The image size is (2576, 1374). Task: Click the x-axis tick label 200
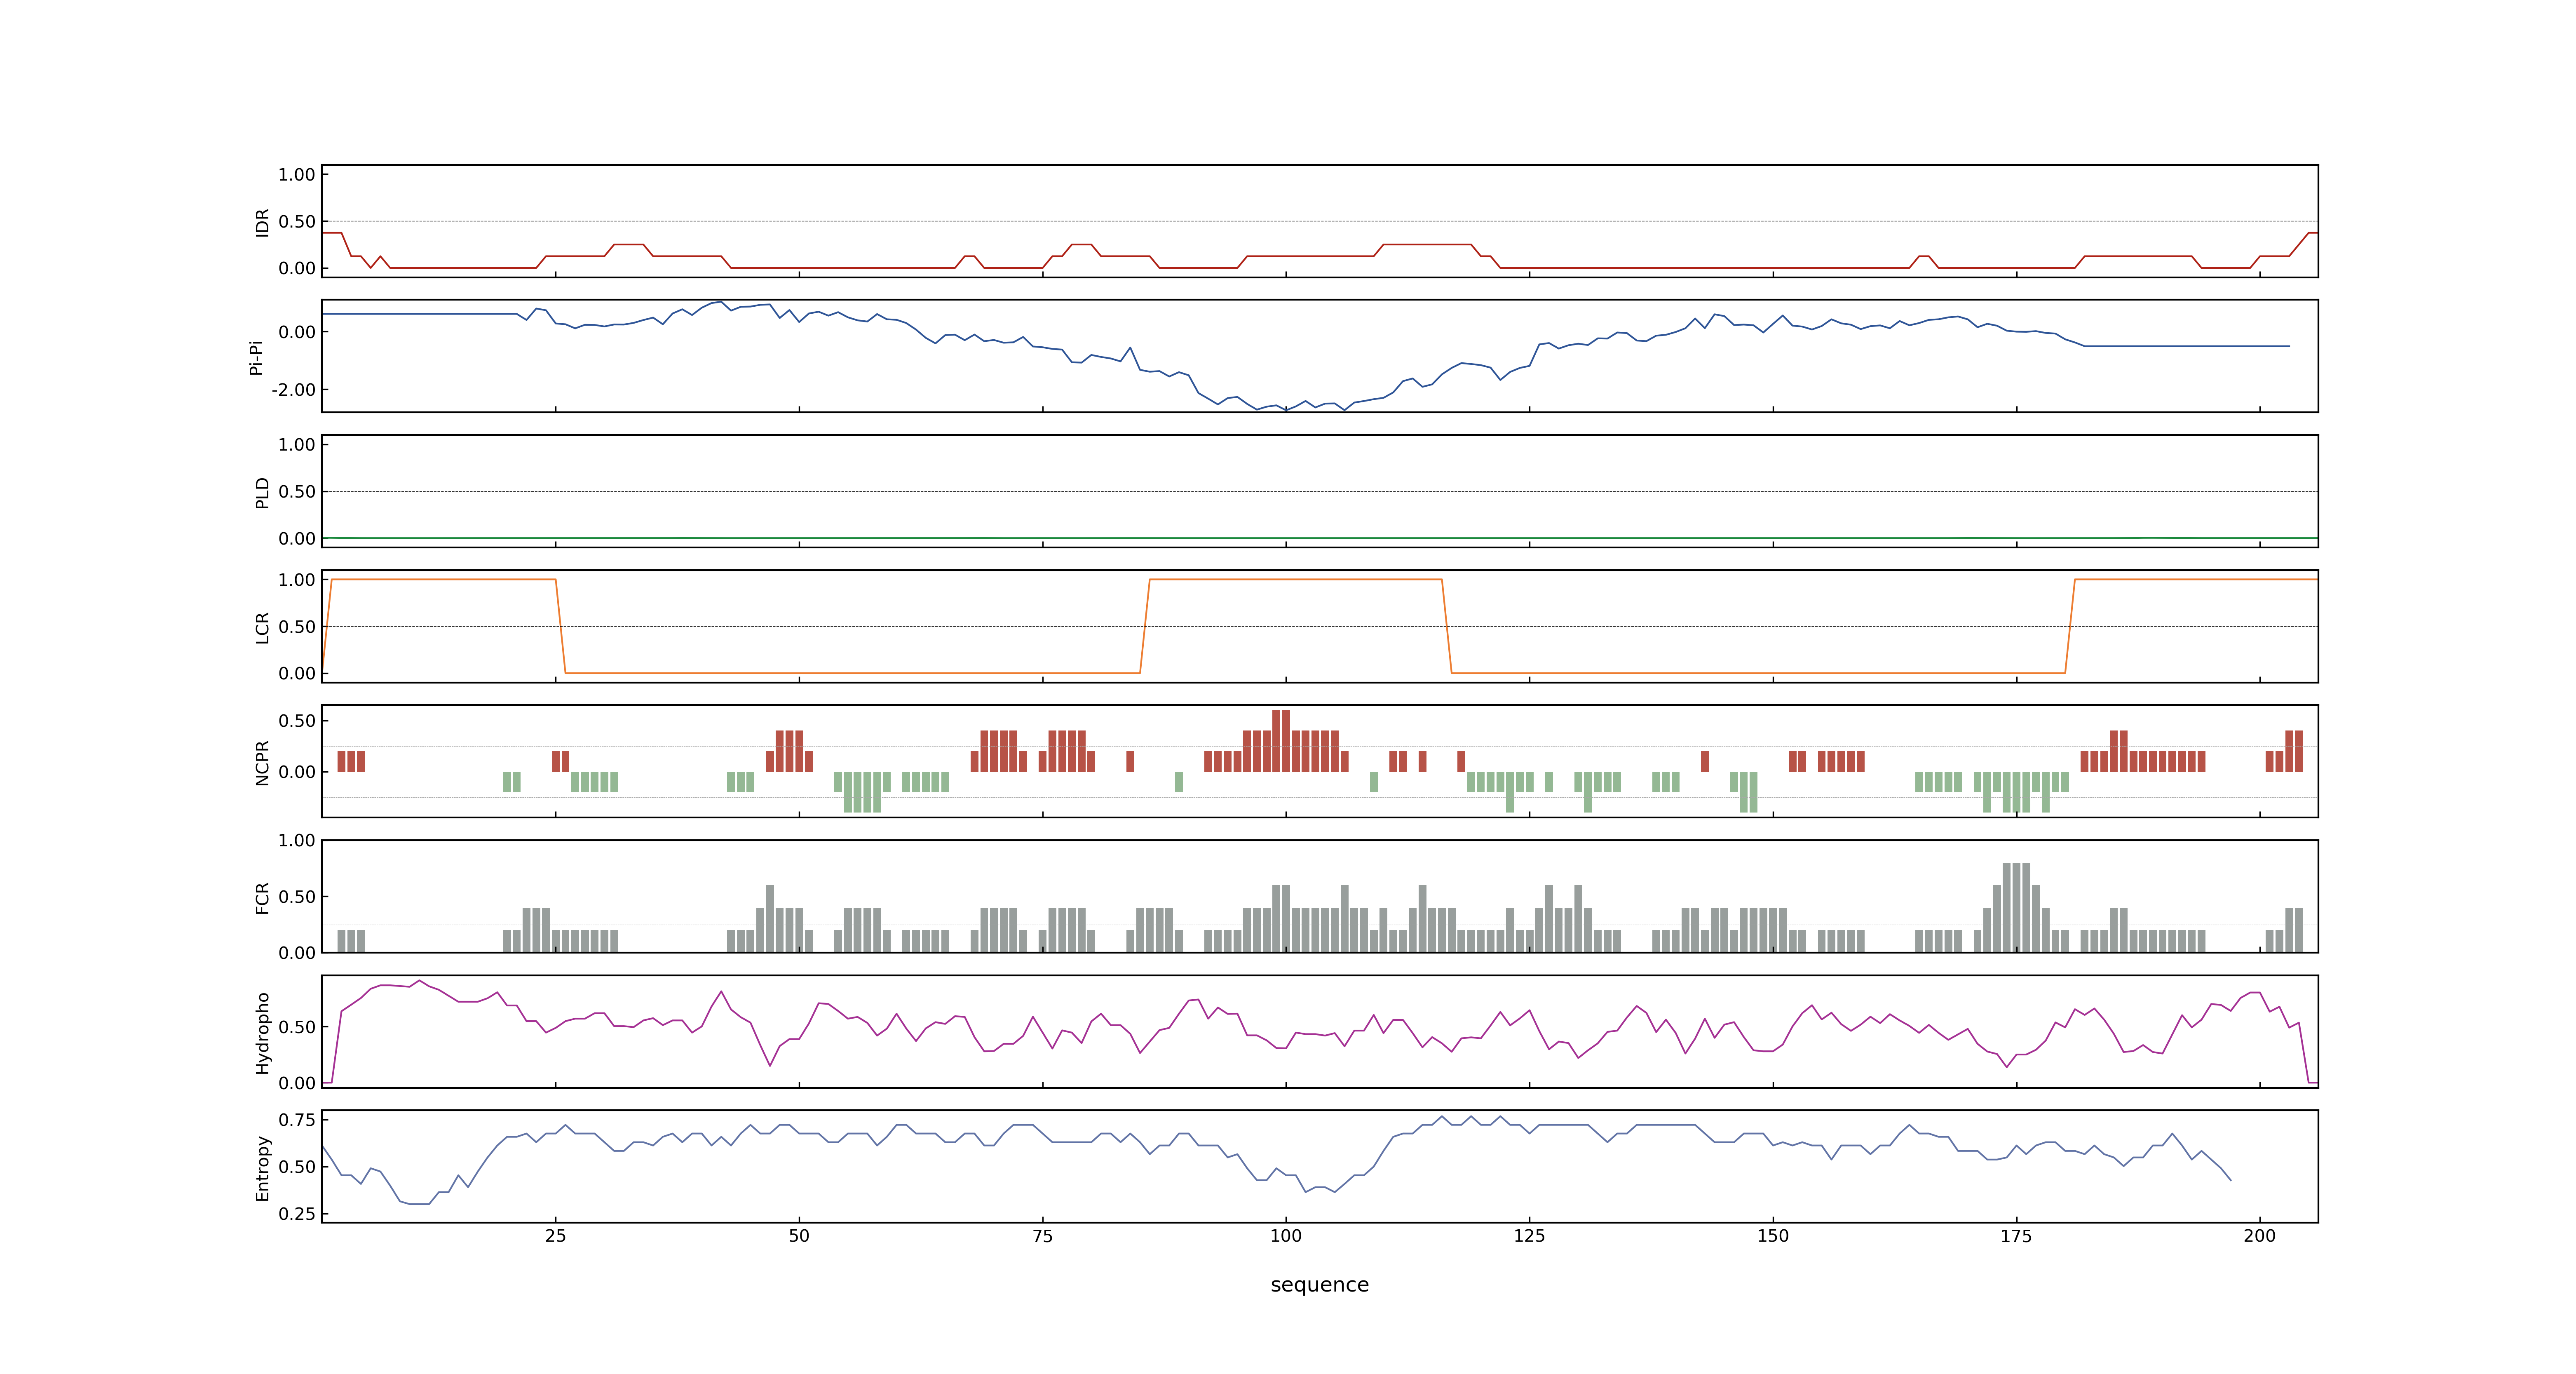point(2259,1236)
